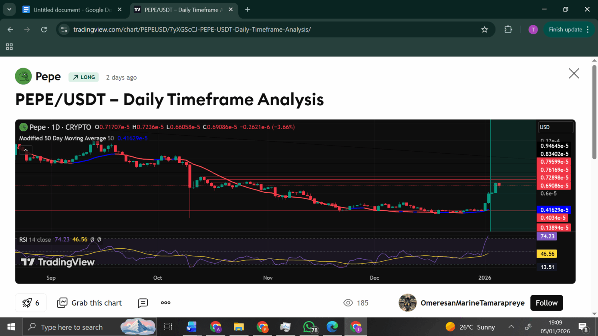Show hidden system tray icons

511,327
